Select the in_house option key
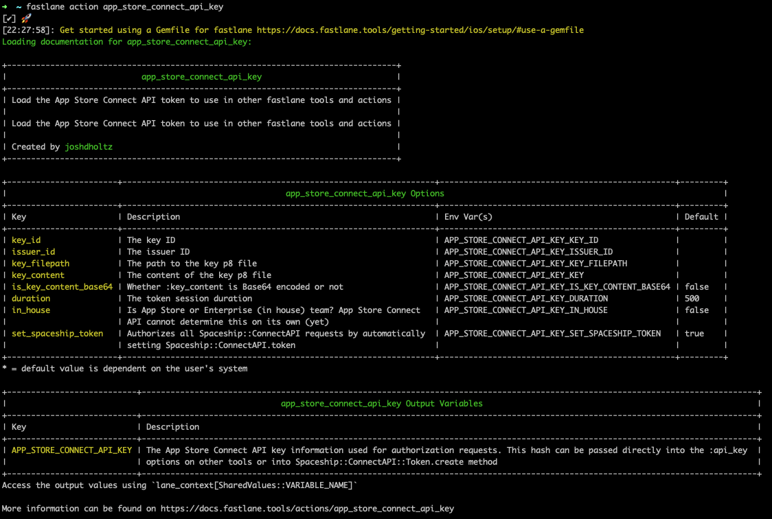 click(31, 310)
